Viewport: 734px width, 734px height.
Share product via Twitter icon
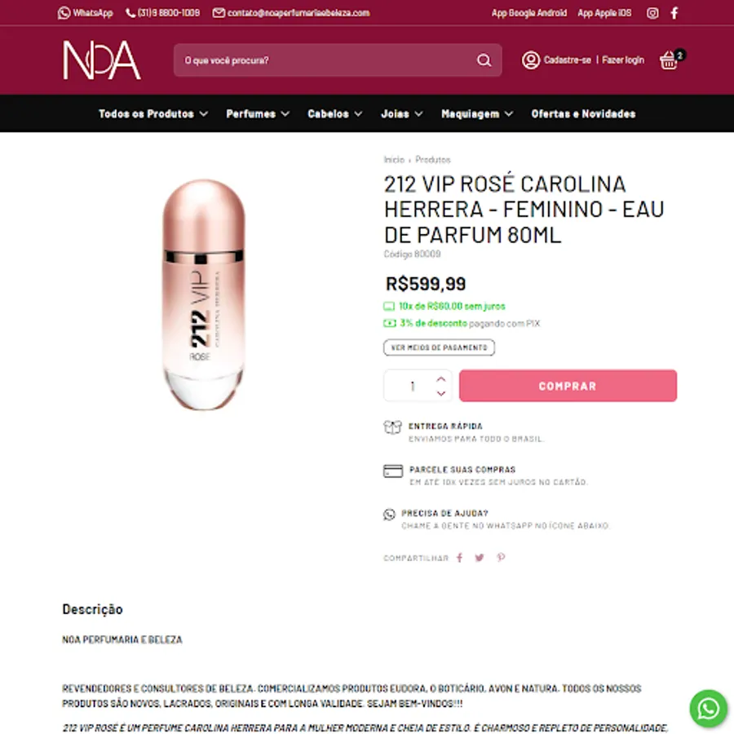(x=480, y=558)
